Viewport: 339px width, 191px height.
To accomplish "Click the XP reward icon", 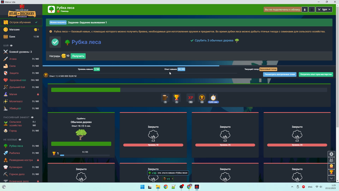I will (191, 98).
